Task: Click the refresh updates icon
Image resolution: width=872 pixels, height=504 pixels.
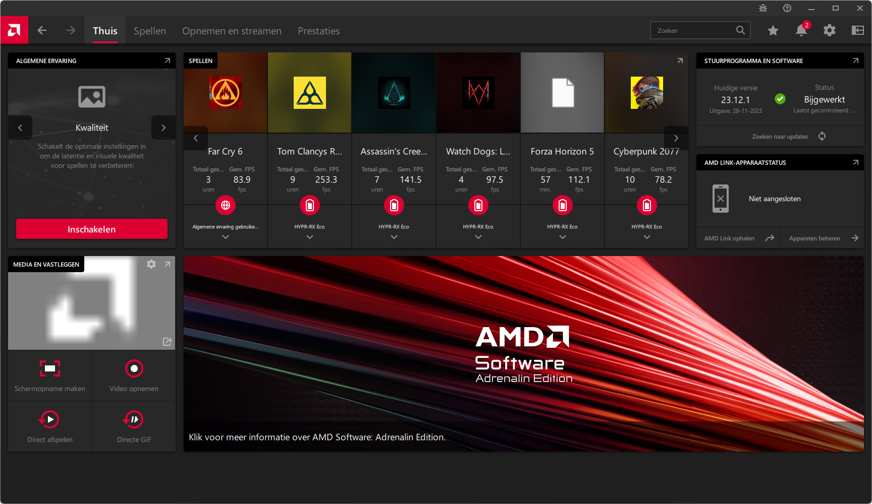Action: click(x=822, y=136)
